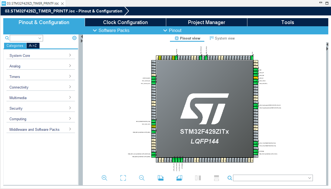This screenshot has height=189, width=331.
Task: Zoom in on the pinout diagram
Action: click(x=104, y=178)
